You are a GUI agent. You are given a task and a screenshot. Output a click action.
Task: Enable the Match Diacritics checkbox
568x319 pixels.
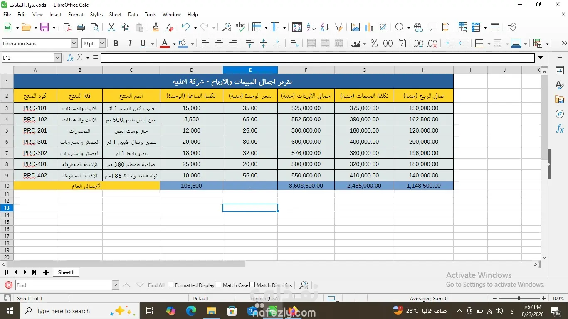252,285
